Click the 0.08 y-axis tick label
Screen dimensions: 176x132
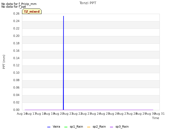[x=16, y=80]
